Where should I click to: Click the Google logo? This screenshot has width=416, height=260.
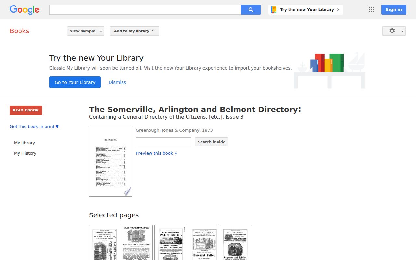coord(24,10)
